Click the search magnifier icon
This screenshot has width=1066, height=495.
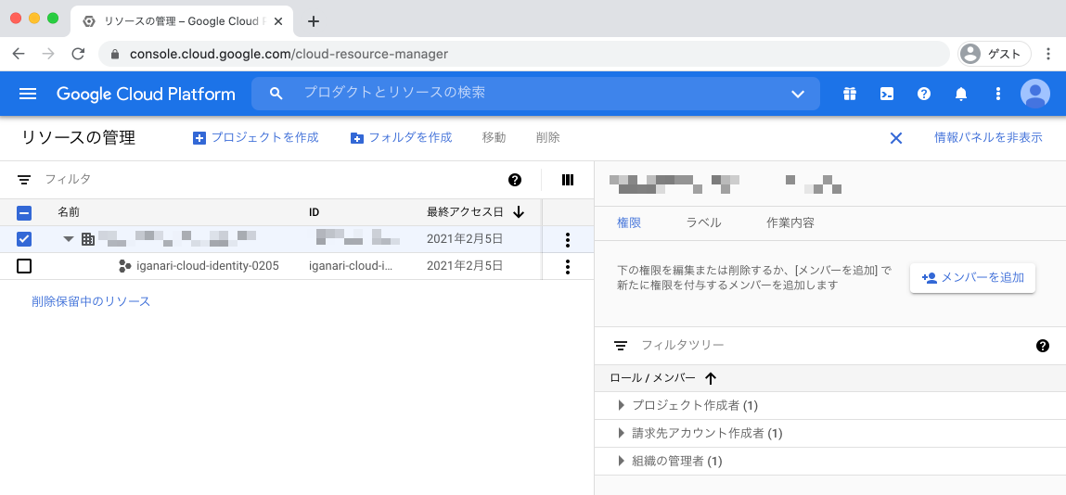[276, 94]
